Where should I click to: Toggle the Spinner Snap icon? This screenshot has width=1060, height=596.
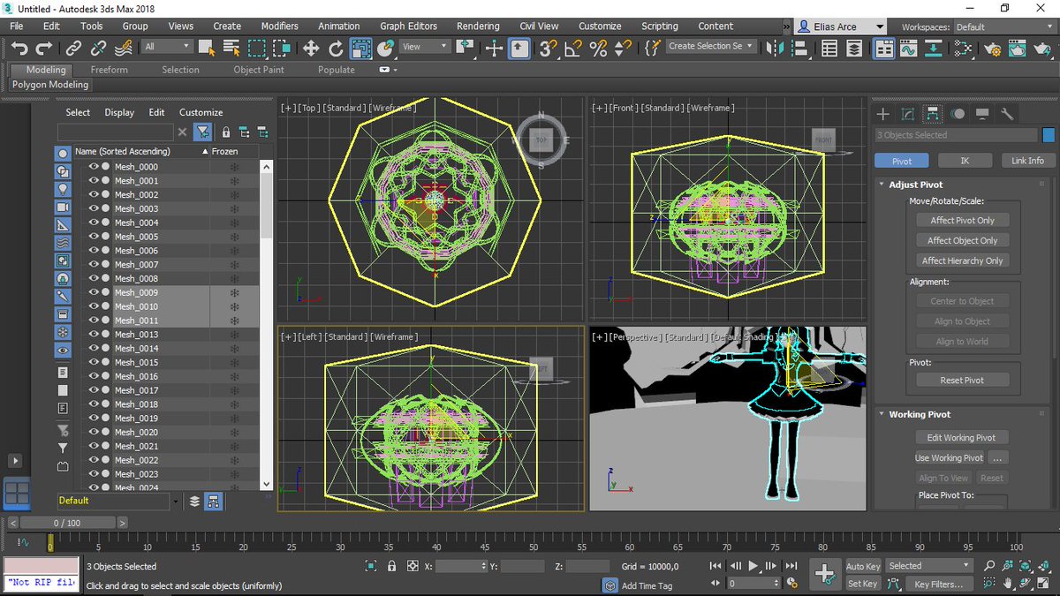click(x=623, y=48)
